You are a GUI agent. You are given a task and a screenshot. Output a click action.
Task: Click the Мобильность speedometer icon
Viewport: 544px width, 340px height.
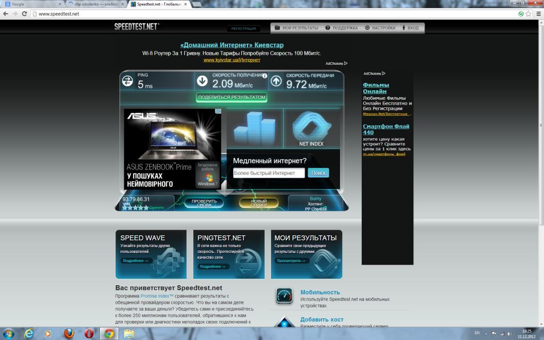pyautogui.click(x=284, y=296)
